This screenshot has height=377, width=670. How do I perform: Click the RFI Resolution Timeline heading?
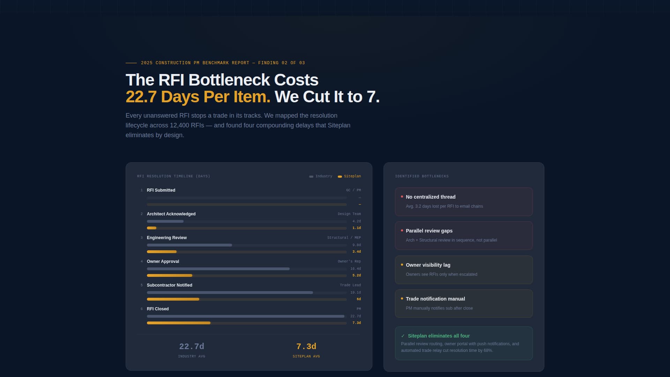174,176
